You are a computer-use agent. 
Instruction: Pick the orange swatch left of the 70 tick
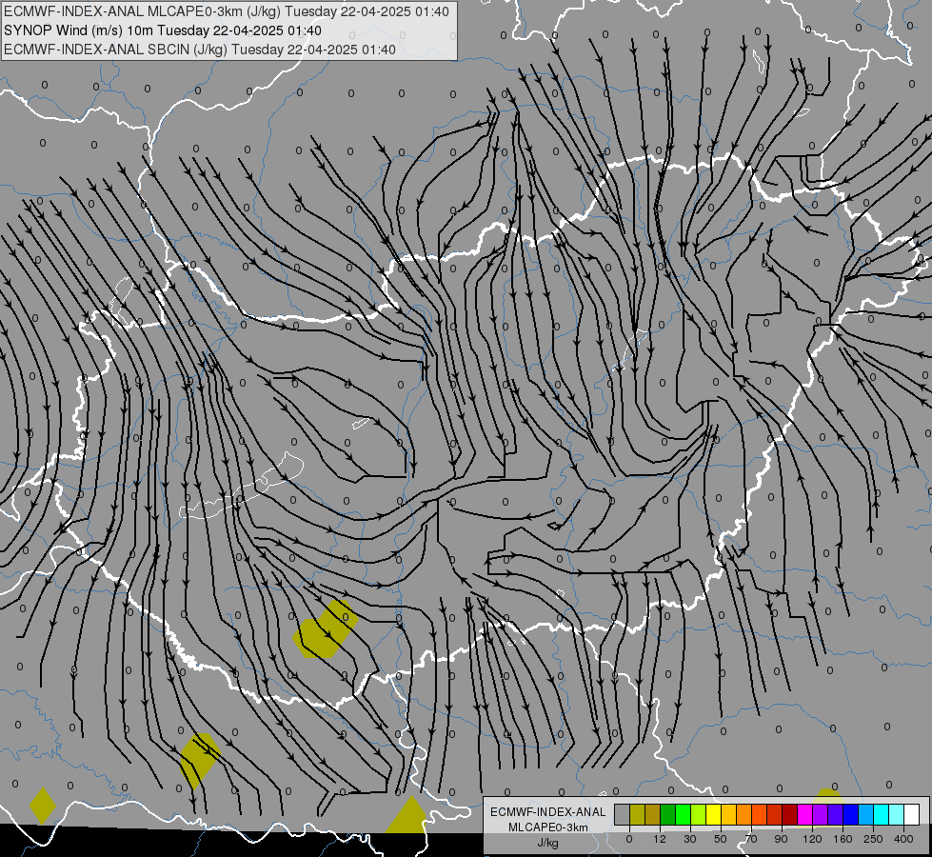click(x=744, y=814)
